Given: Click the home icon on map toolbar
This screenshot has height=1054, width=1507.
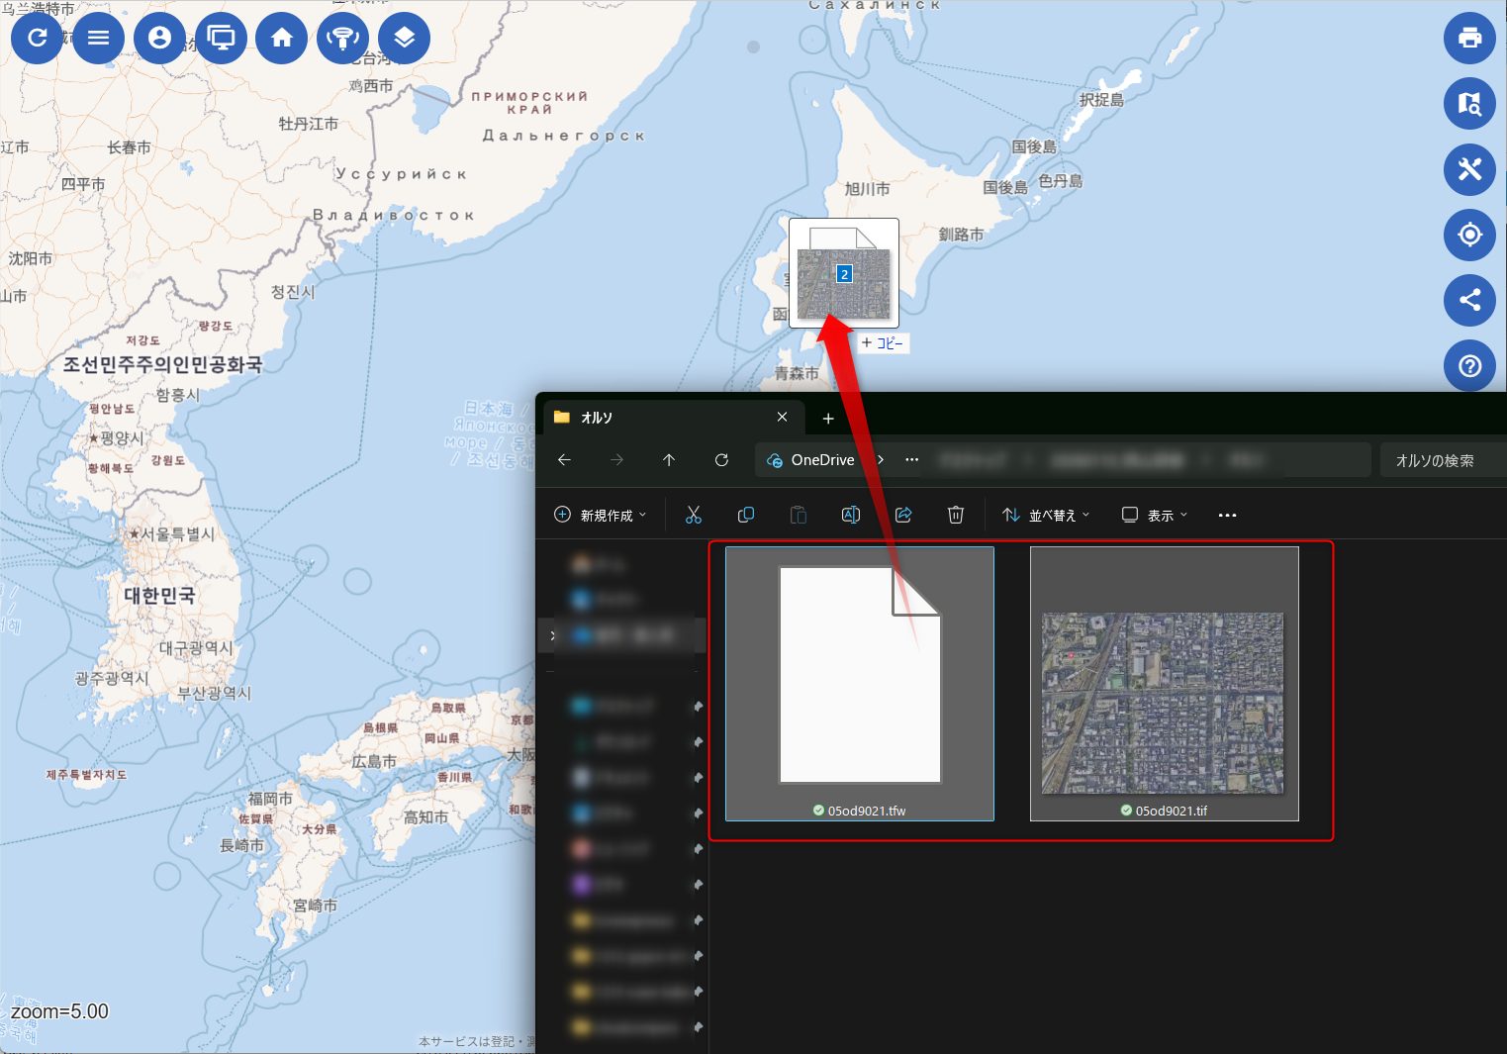Looking at the screenshot, I should click(x=282, y=38).
